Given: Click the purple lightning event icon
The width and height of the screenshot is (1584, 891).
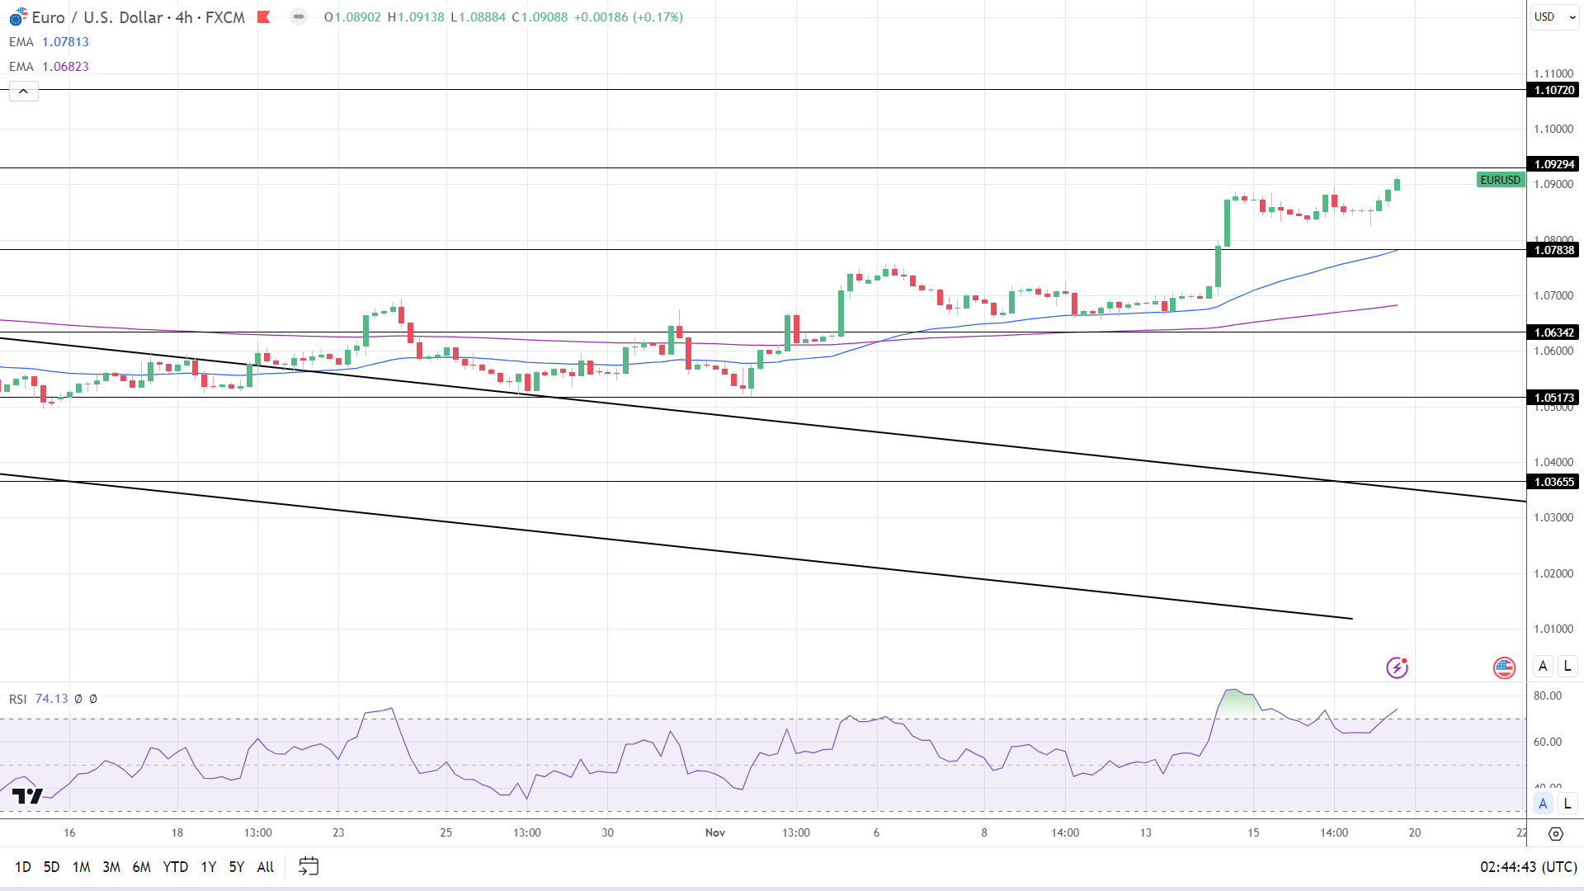Looking at the screenshot, I should tap(1397, 667).
